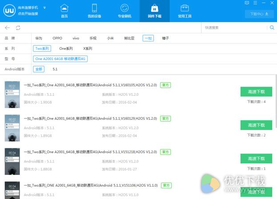The width and height of the screenshot is (277, 199).
Task: Select the 一加 brand filter
Action: point(148,38)
